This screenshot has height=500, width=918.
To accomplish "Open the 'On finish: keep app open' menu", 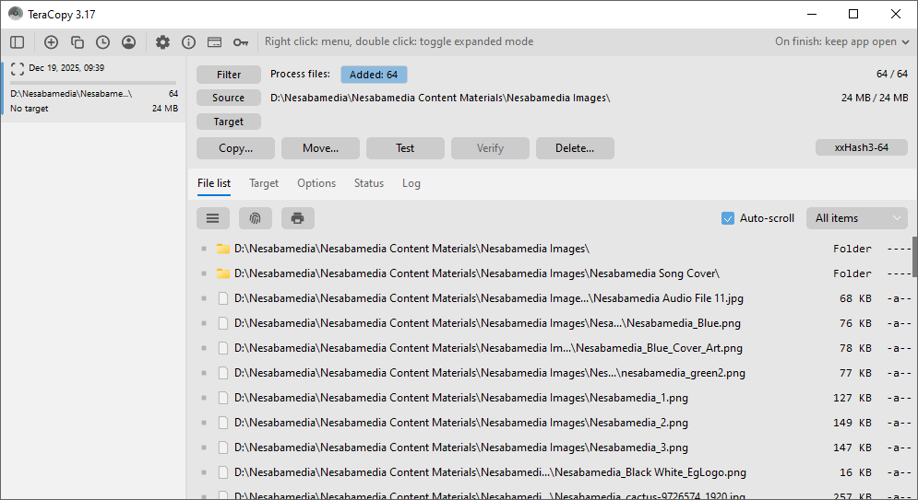I will coord(842,41).
